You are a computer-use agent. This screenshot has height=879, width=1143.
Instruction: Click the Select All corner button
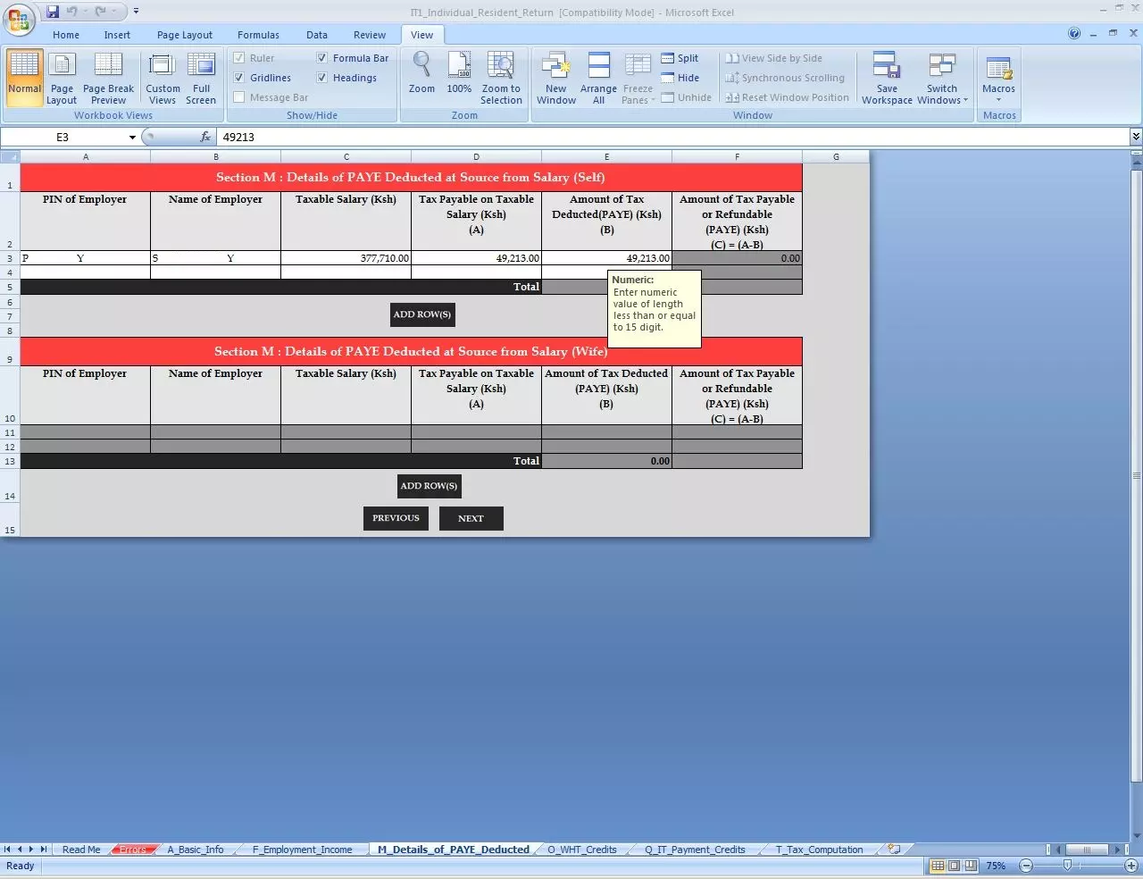click(x=10, y=156)
